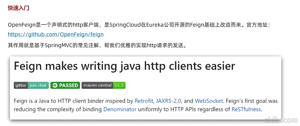Follow the WebSocket link
Screen dimensions: 300x126
209,101
